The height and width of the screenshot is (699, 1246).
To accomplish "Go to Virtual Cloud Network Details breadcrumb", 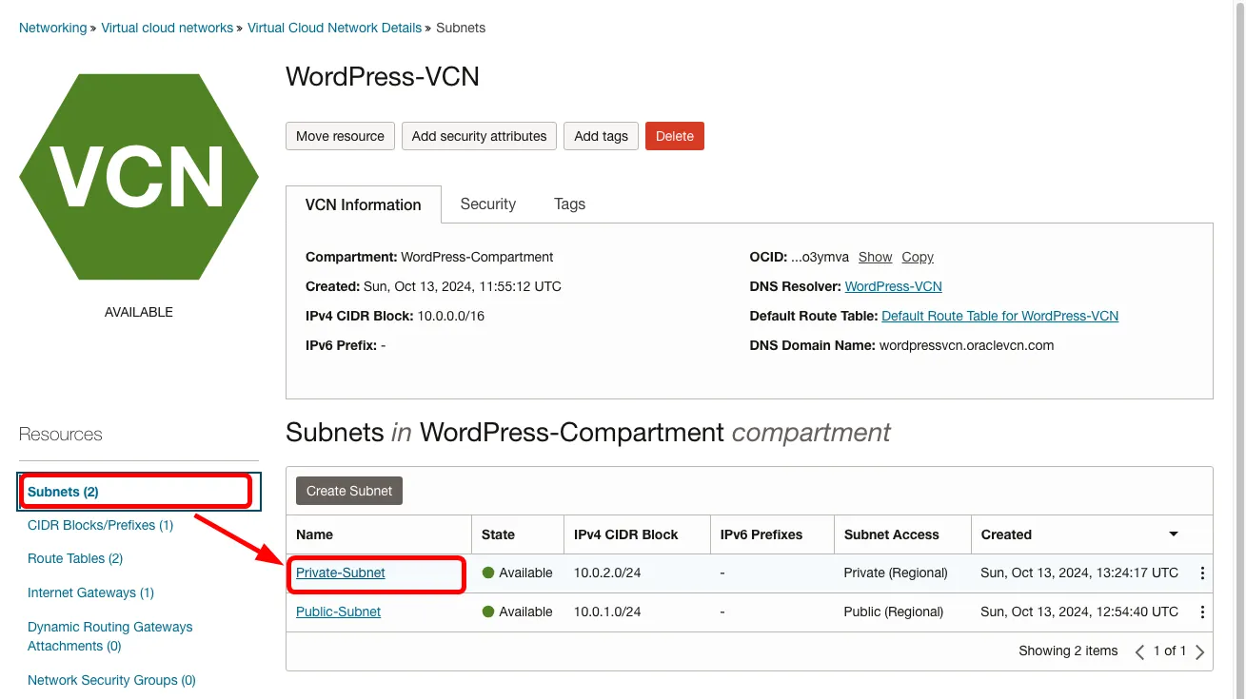I will click(335, 28).
